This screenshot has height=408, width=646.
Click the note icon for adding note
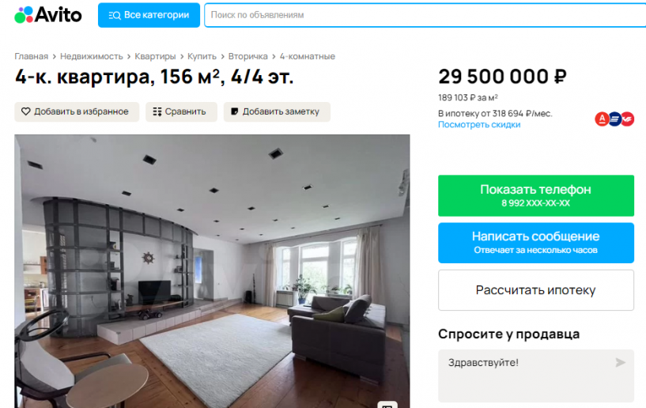coord(234,111)
